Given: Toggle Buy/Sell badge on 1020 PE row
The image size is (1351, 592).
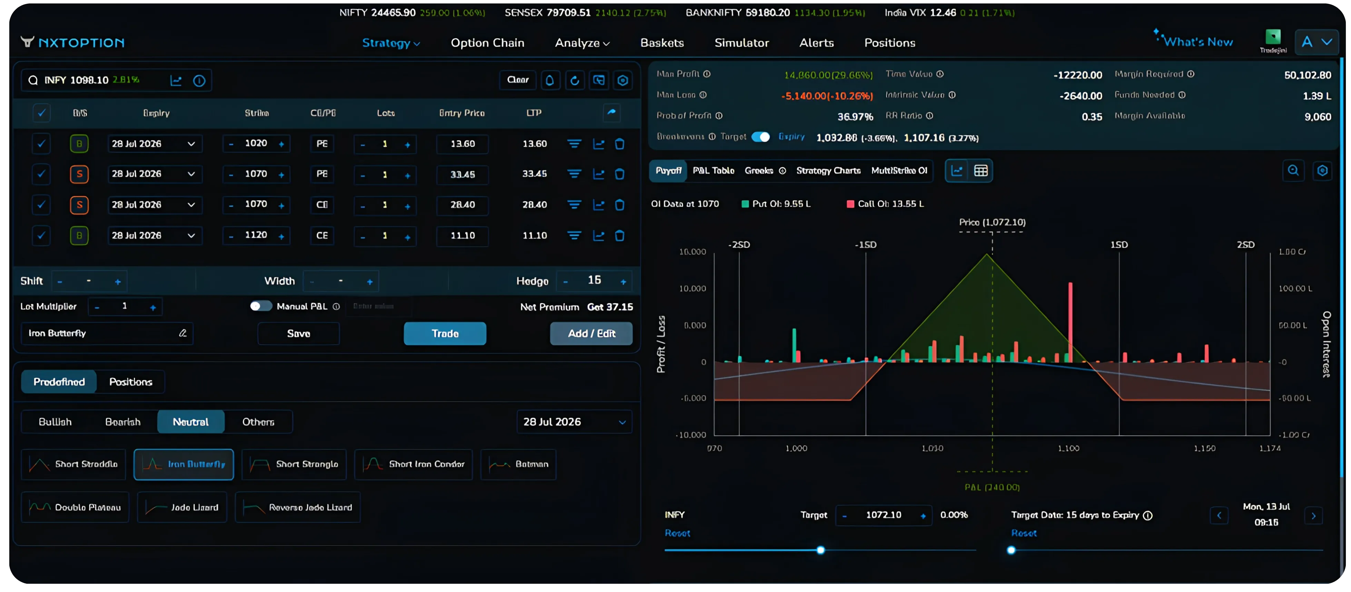Looking at the screenshot, I should click(x=79, y=144).
